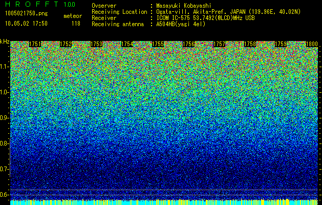Click the 1752 time marker
322x205 pixels.
(x=66, y=44)
